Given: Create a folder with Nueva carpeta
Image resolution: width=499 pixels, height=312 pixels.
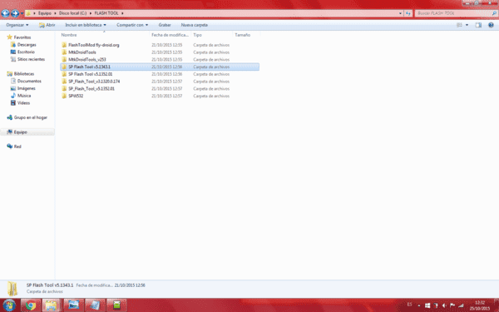Looking at the screenshot, I should point(194,25).
